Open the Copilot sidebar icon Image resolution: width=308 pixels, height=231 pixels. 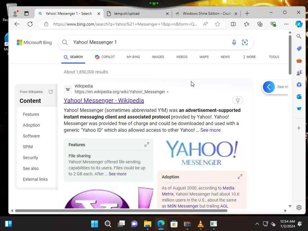(299, 24)
